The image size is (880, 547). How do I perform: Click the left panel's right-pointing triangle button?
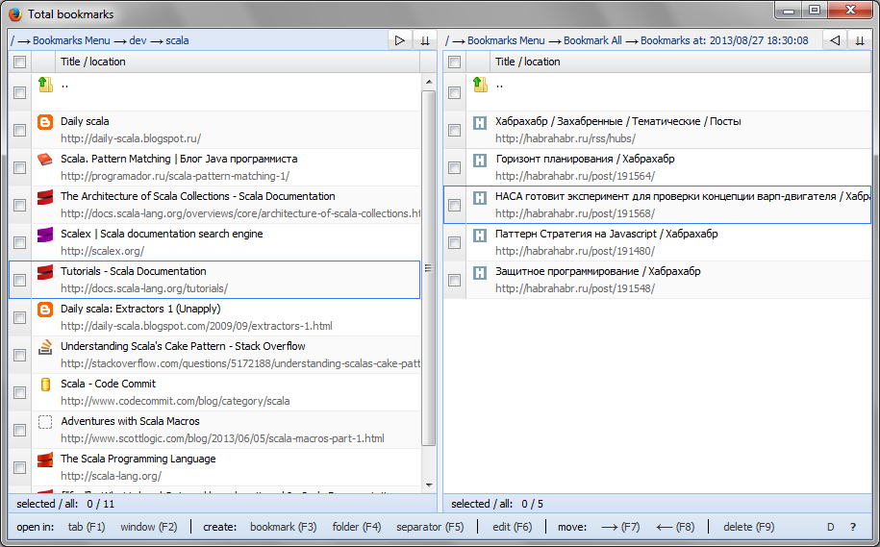[399, 40]
